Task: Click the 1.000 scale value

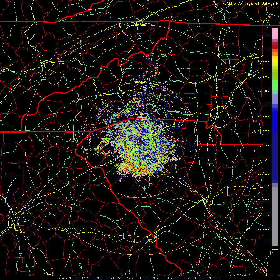Action: coord(264,35)
